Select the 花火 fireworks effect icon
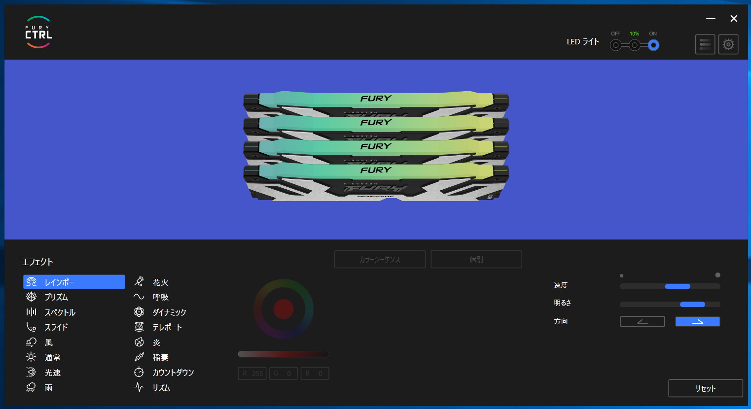Screen dimensions: 751x409 pyautogui.click(x=139, y=282)
